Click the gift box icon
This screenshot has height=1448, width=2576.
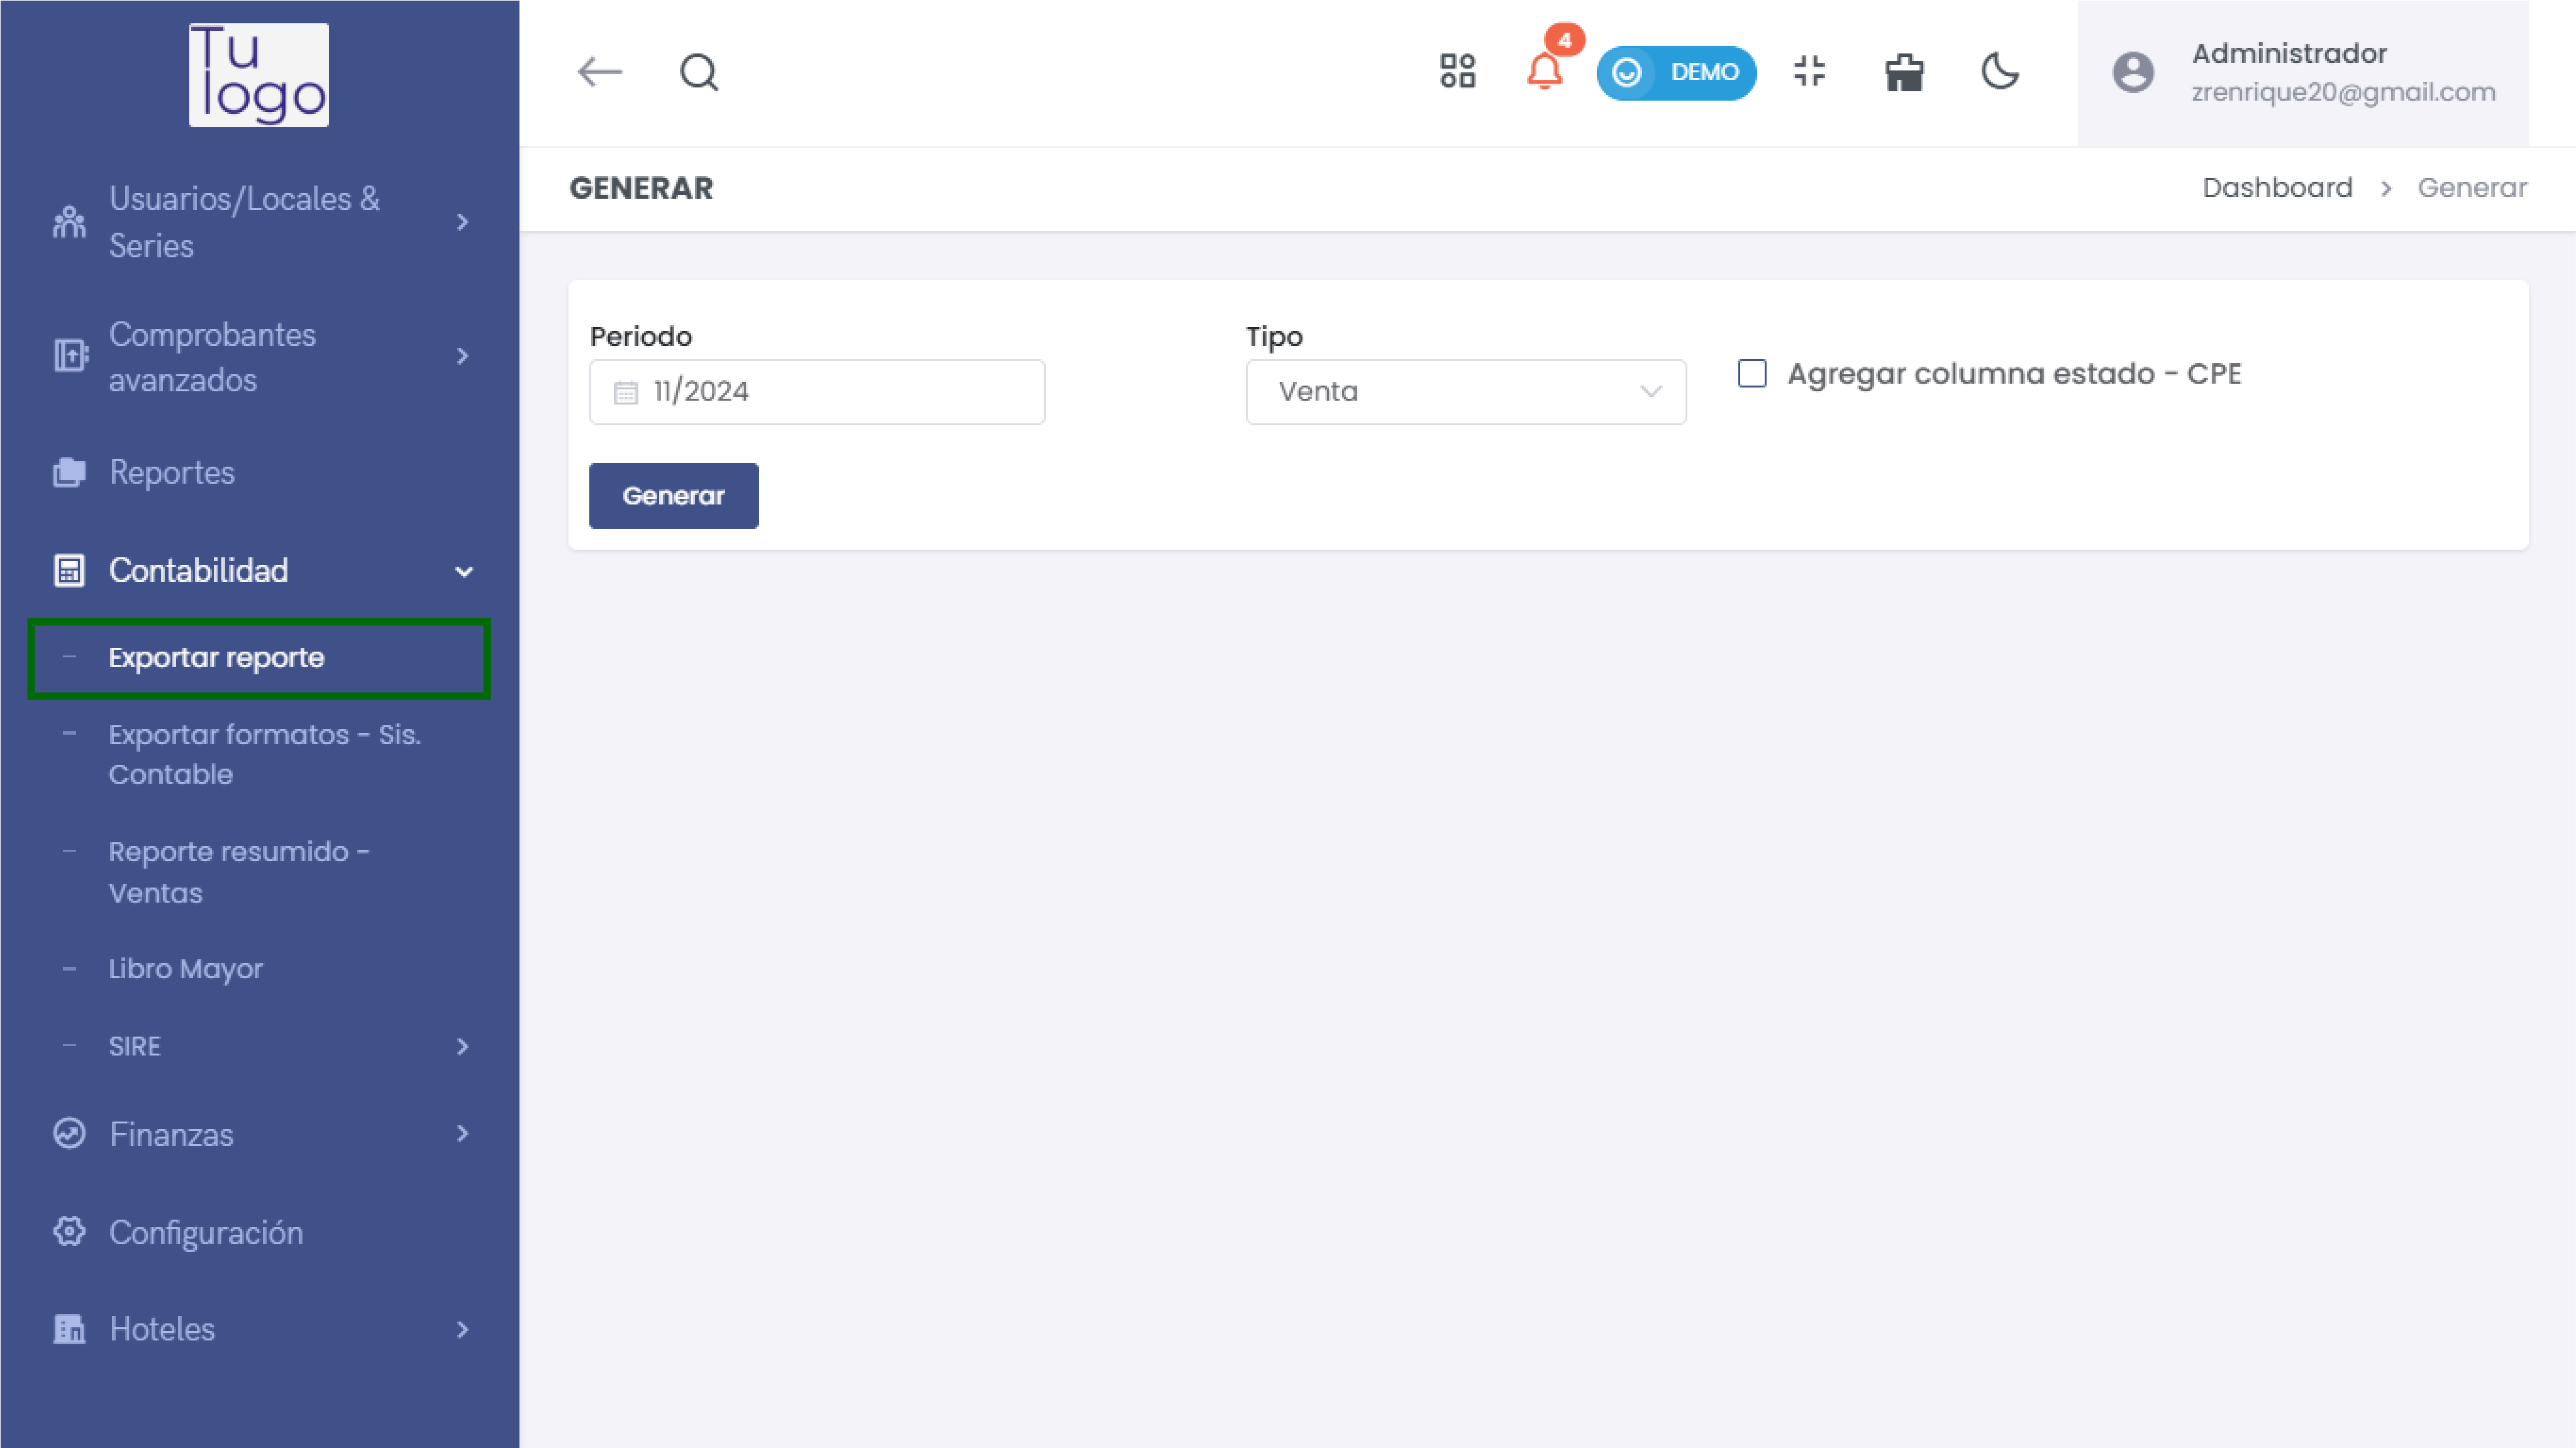pyautogui.click(x=1904, y=73)
